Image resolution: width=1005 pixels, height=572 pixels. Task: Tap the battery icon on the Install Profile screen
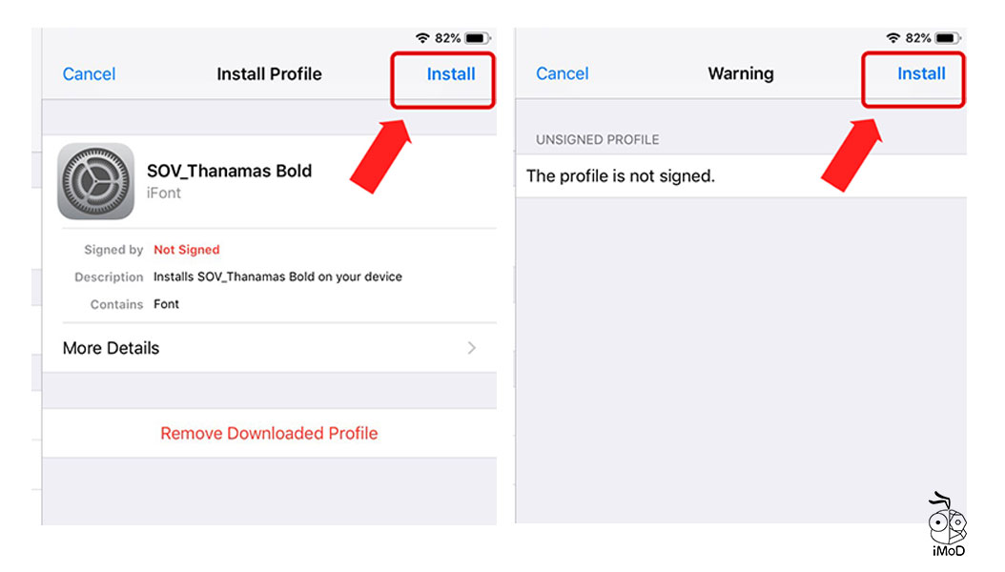(477, 38)
